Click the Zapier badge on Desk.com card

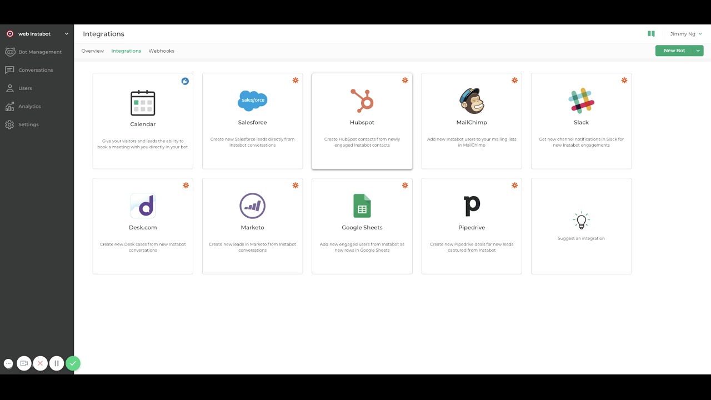click(186, 186)
